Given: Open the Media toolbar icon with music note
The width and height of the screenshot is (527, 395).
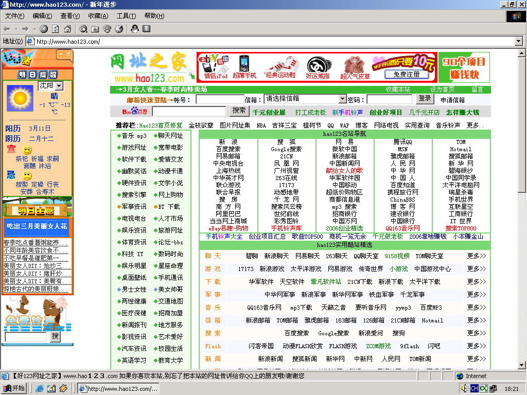Looking at the screenshot, I should click(x=107, y=29).
